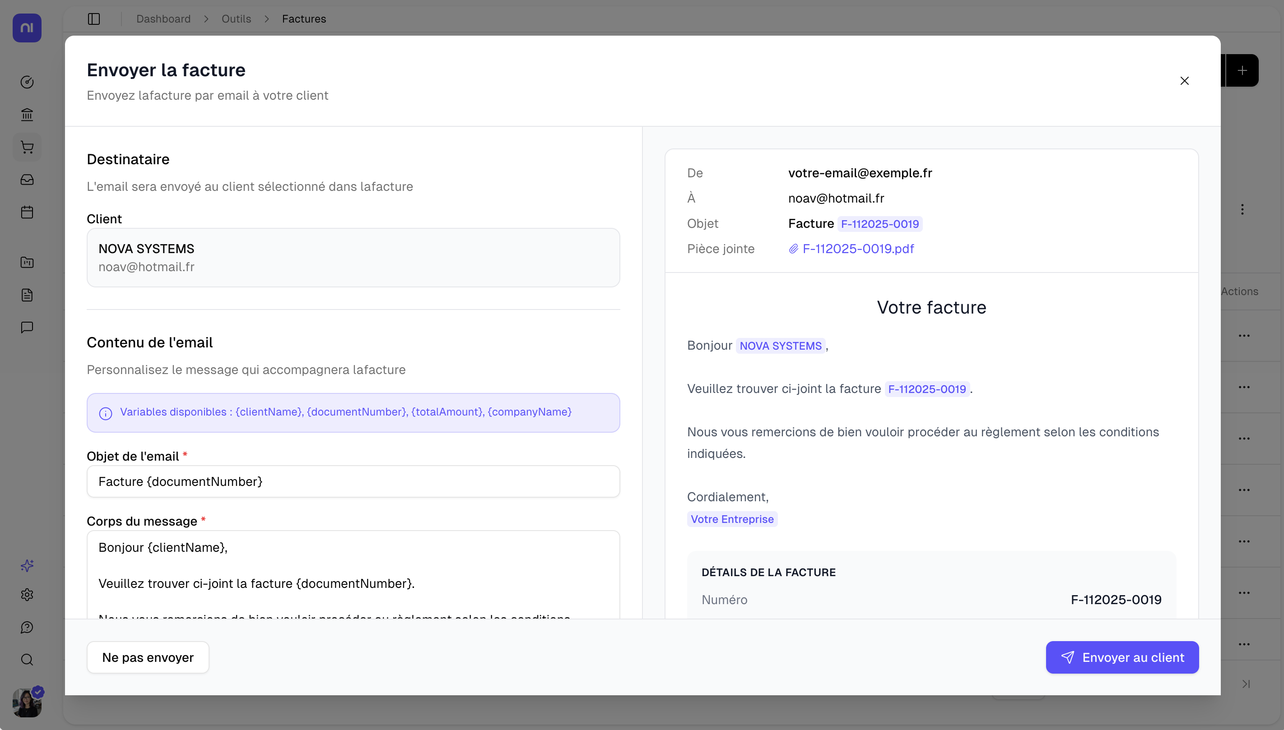Viewport: 1284px width, 730px height.
Task: Open the calendar icon in the sidebar
Action: 27,212
